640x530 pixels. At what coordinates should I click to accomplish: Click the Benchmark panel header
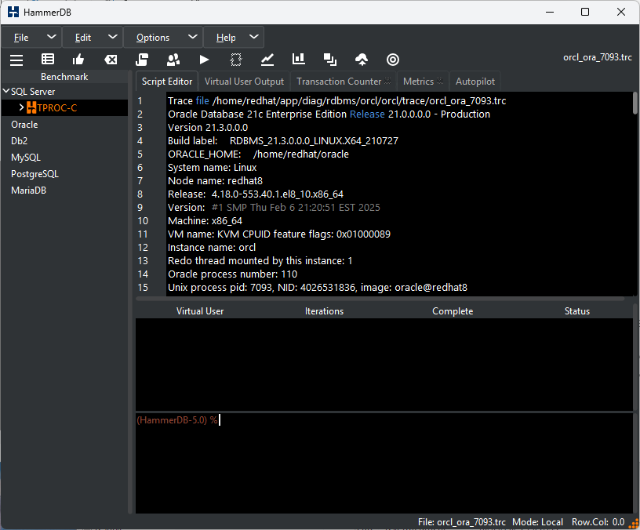(64, 77)
